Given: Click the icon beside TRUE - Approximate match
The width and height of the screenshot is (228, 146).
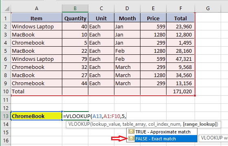Looking at the screenshot, I should [131, 131].
